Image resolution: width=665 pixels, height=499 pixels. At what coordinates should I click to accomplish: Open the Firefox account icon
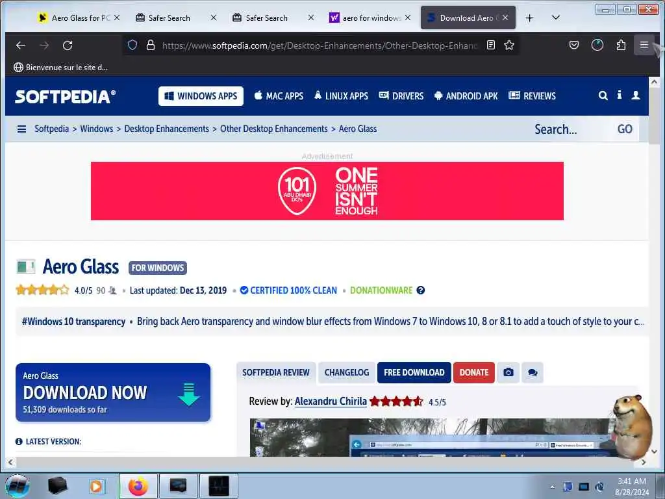pyautogui.click(x=597, y=45)
